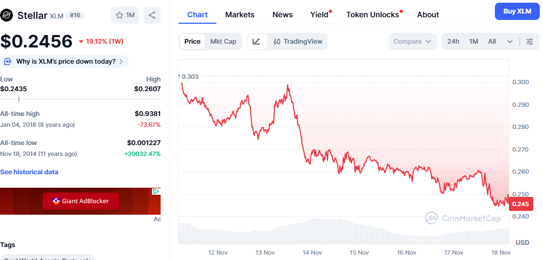Click the Low/High price range slider bar
The width and height of the screenshot is (543, 260).
(80, 99)
